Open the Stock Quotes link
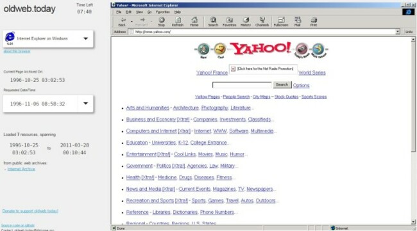Viewport: 417px width, 231px height. (x=286, y=97)
